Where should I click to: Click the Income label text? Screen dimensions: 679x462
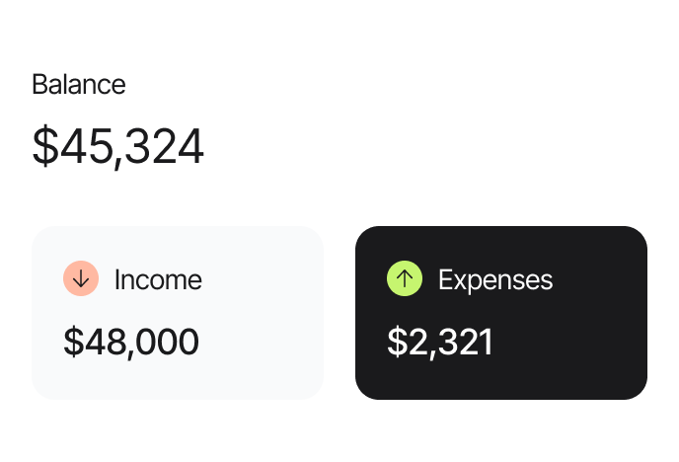[x=158, y=280]
